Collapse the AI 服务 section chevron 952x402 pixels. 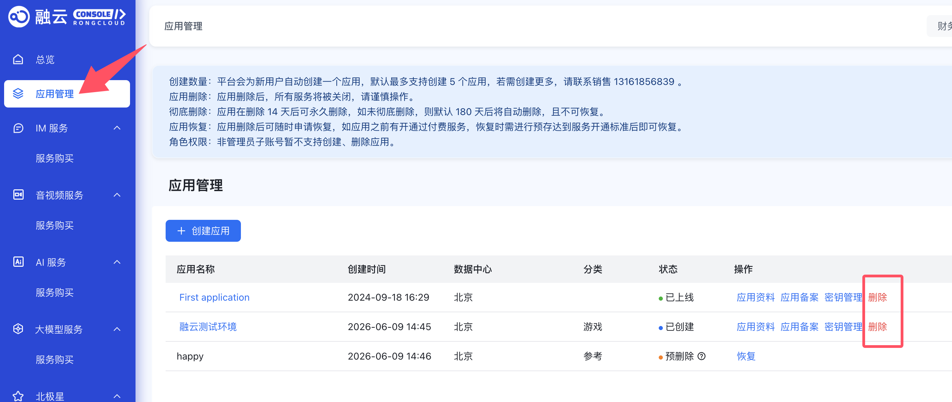[117, 262]
